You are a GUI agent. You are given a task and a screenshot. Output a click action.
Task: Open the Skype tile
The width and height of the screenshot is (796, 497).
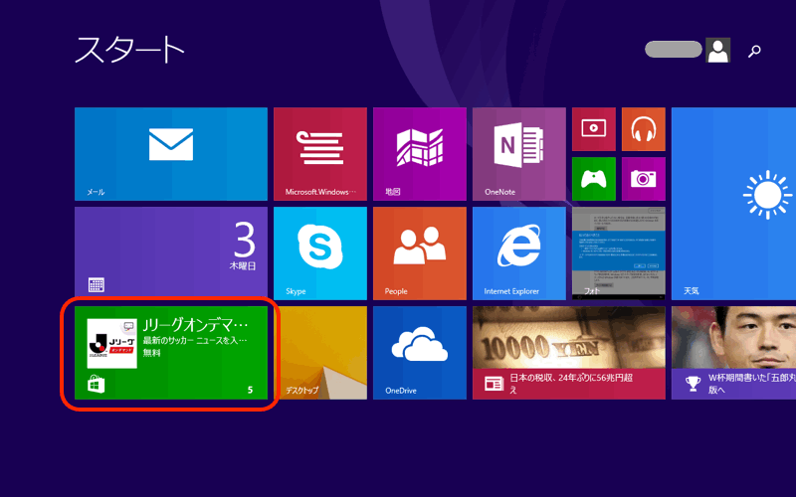coord(319,253)
